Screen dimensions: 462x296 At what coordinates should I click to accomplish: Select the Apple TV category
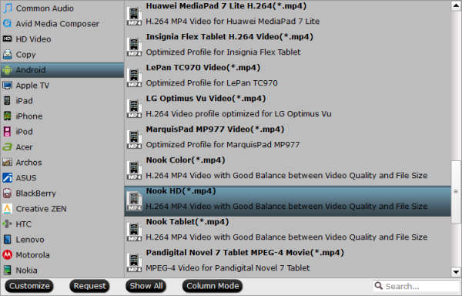coord(62,86)
